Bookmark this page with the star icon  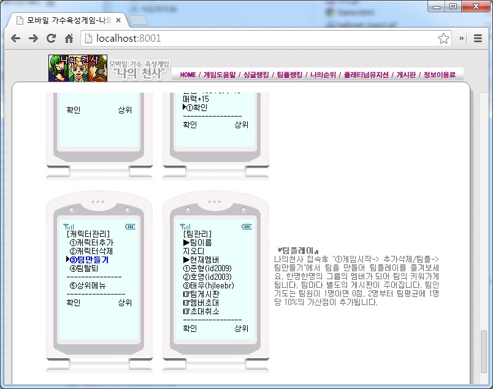443,38
